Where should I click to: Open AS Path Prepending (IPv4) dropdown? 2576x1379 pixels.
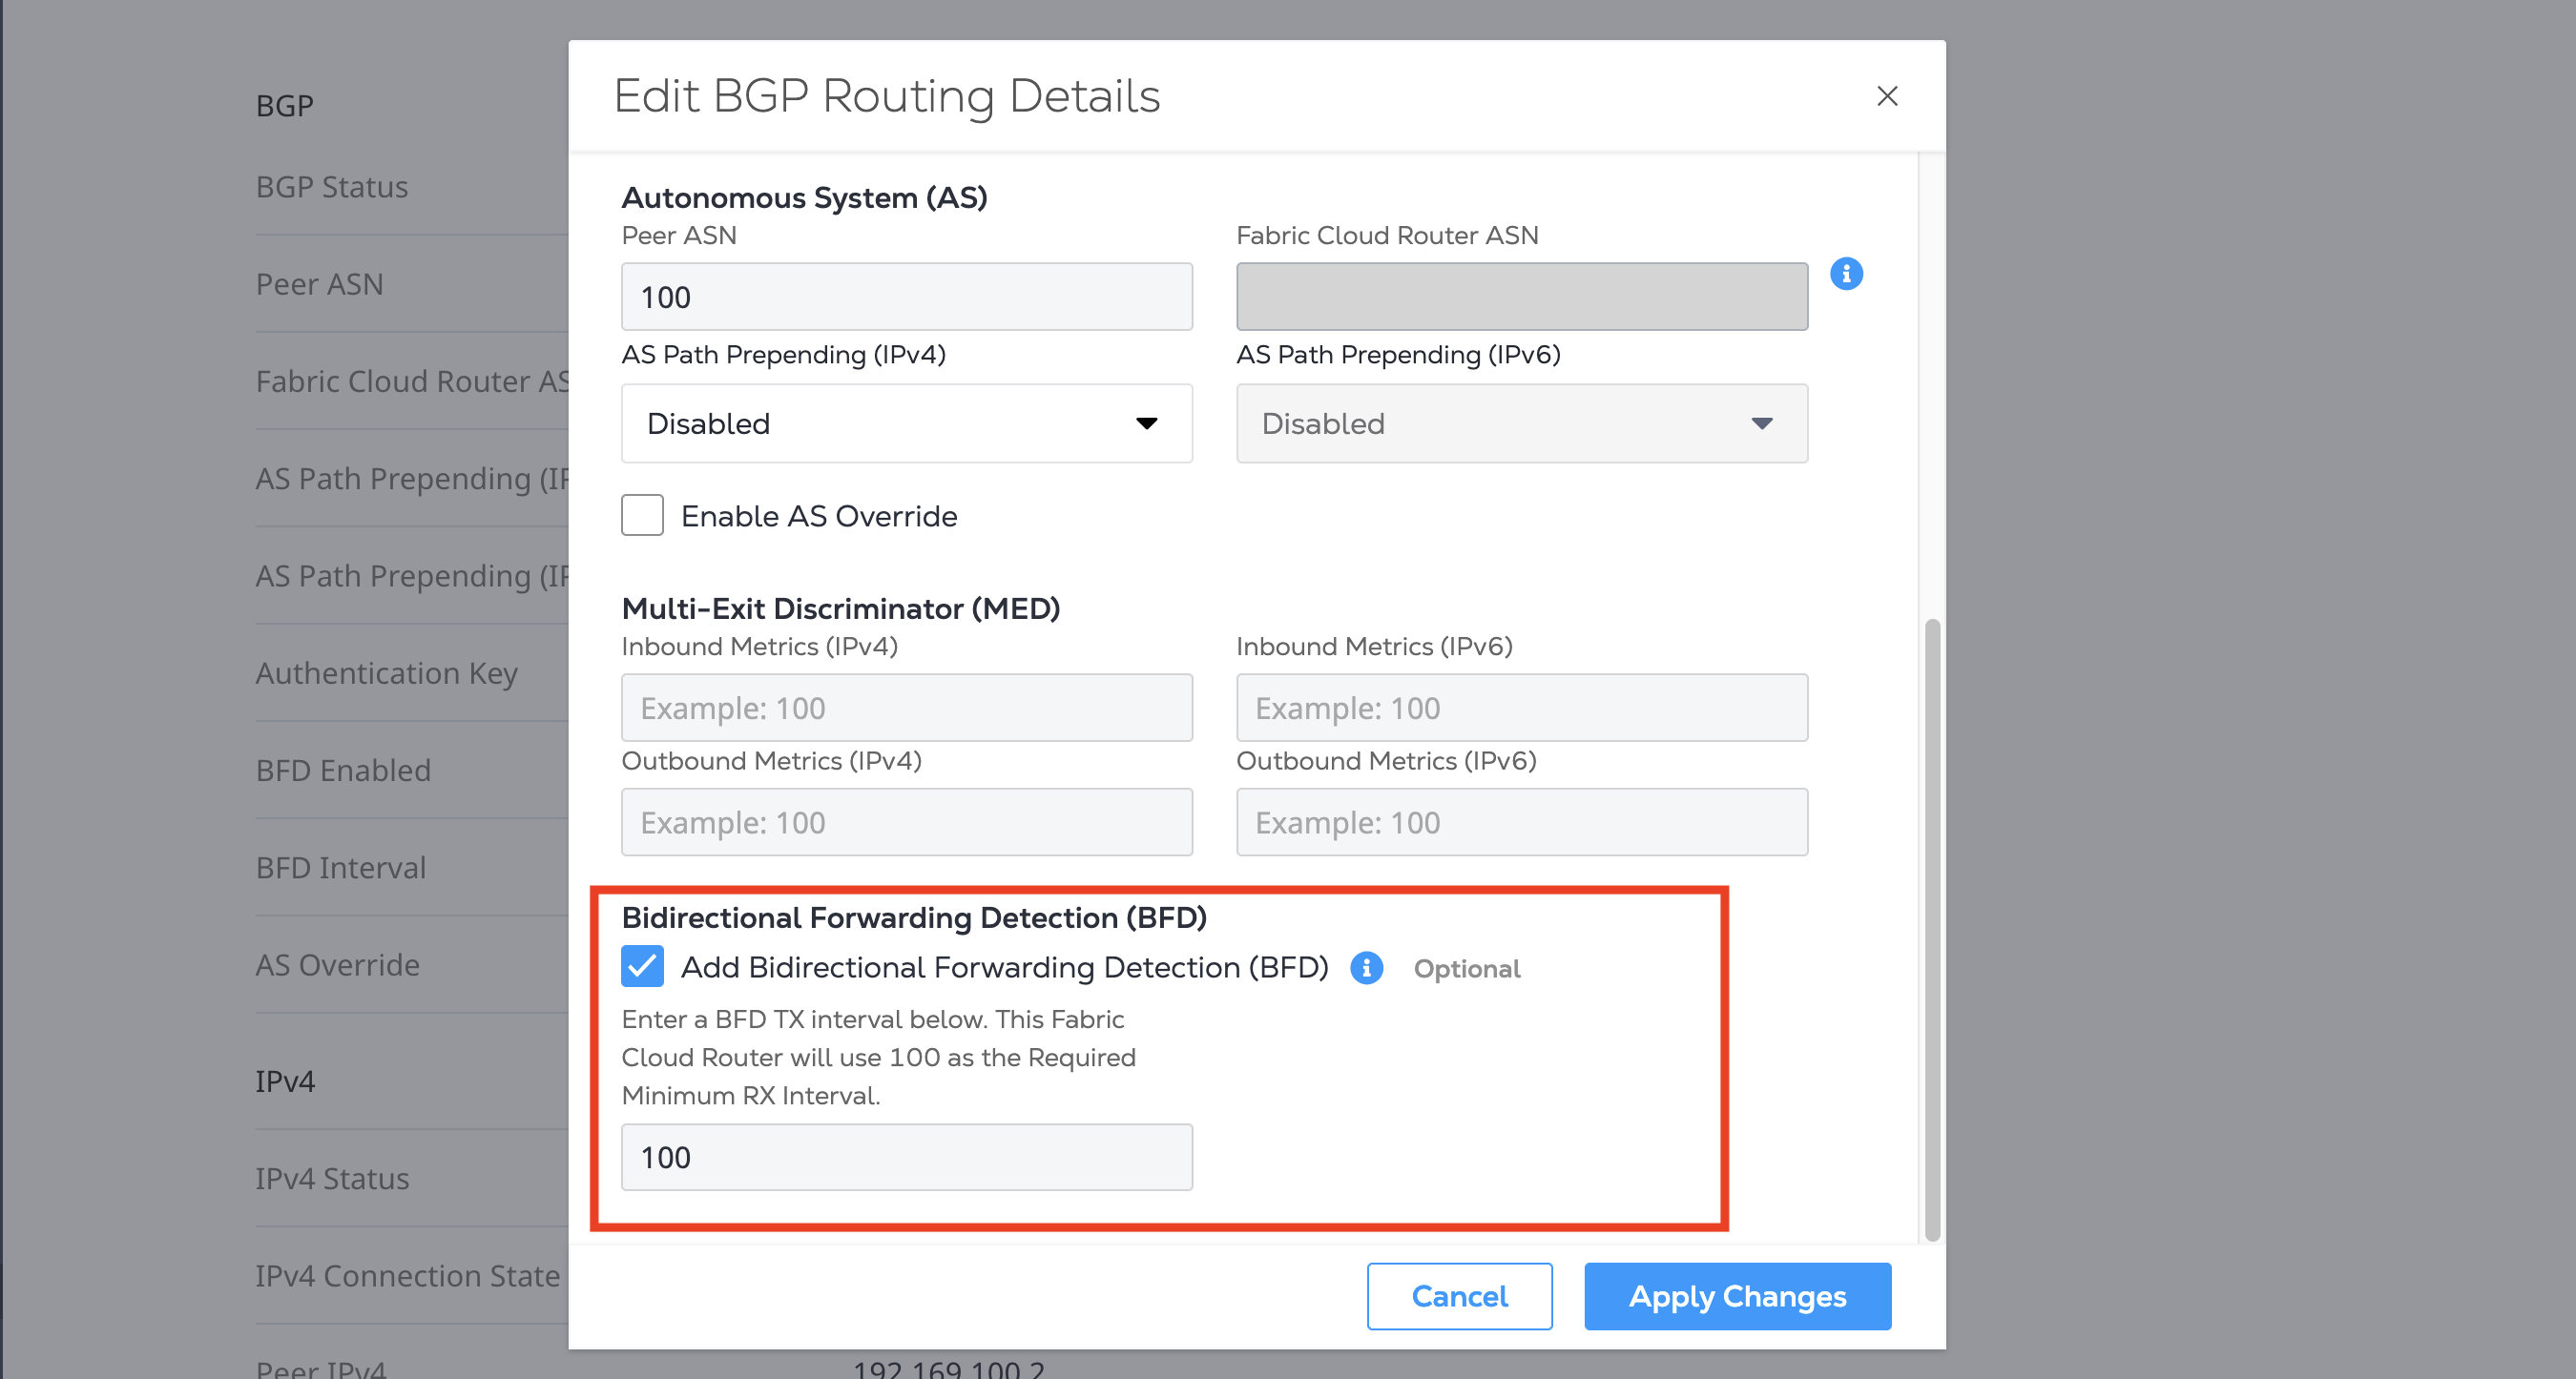(x=906, y=423)
